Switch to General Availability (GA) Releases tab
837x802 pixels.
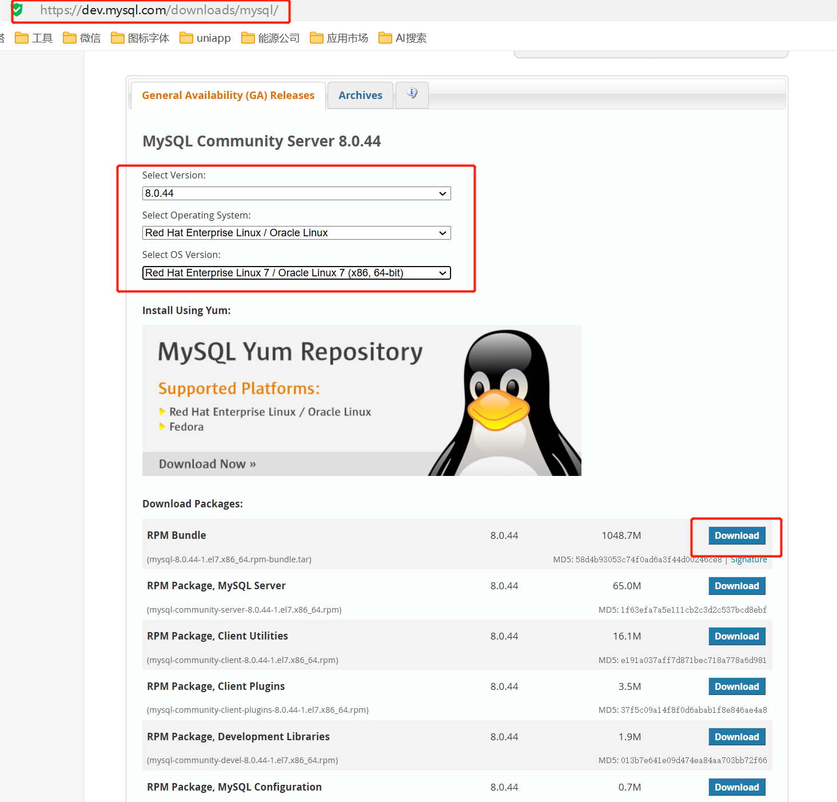pyautogui.click(x=228, y=96)
